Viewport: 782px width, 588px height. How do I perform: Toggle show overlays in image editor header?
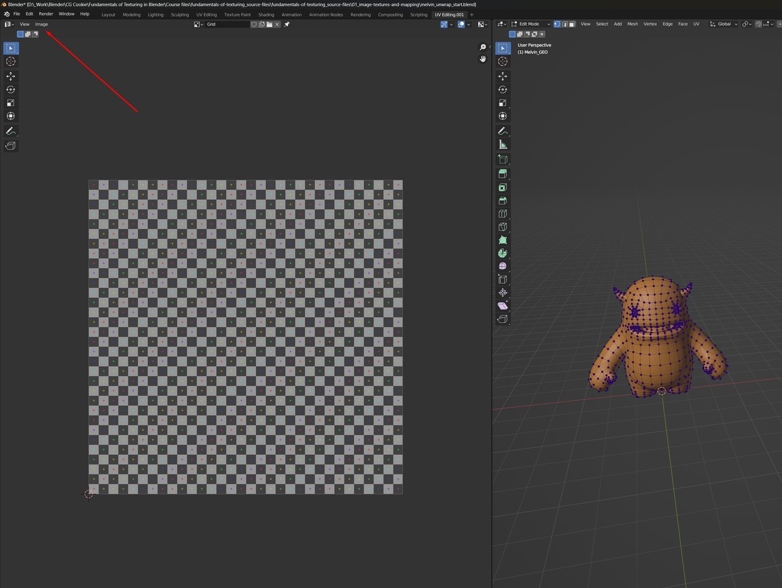(x=461, y=24)
